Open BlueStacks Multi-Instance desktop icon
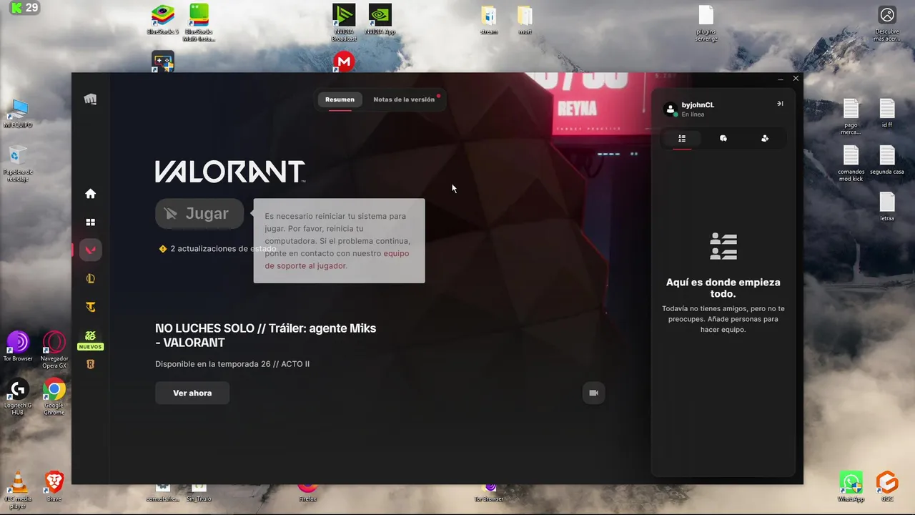Viewport: 915px width, 515px height. coord(199,22)
